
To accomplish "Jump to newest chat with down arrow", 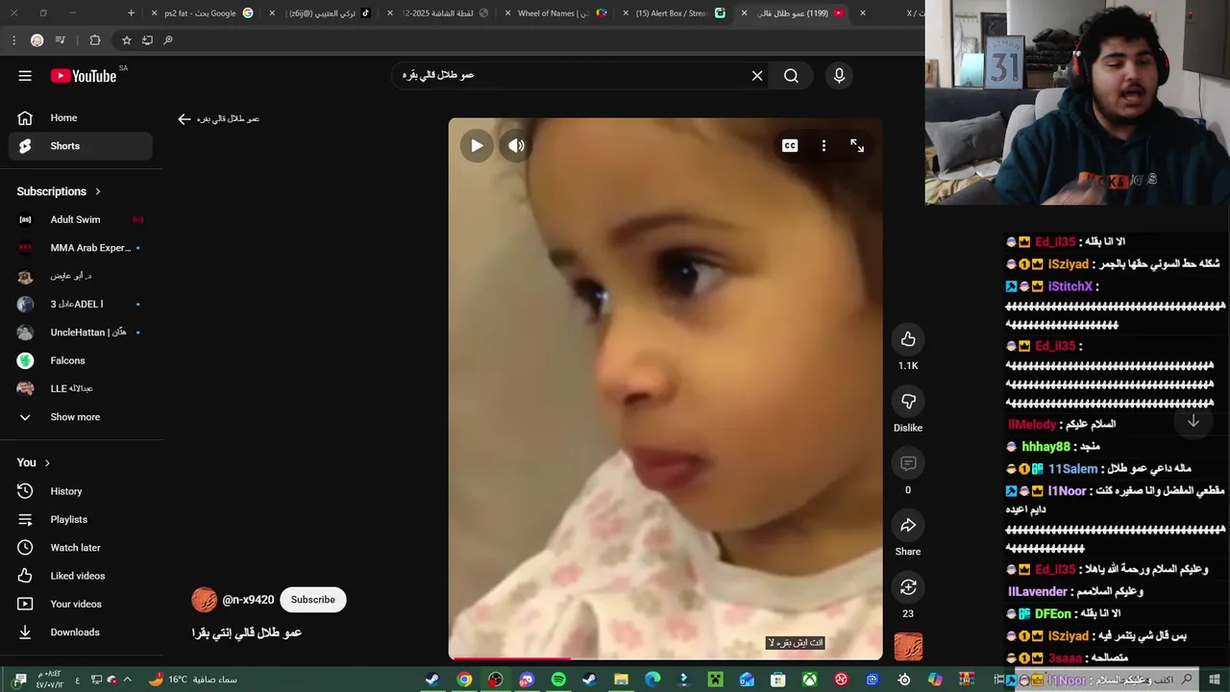I will (x=1193, y=422).
